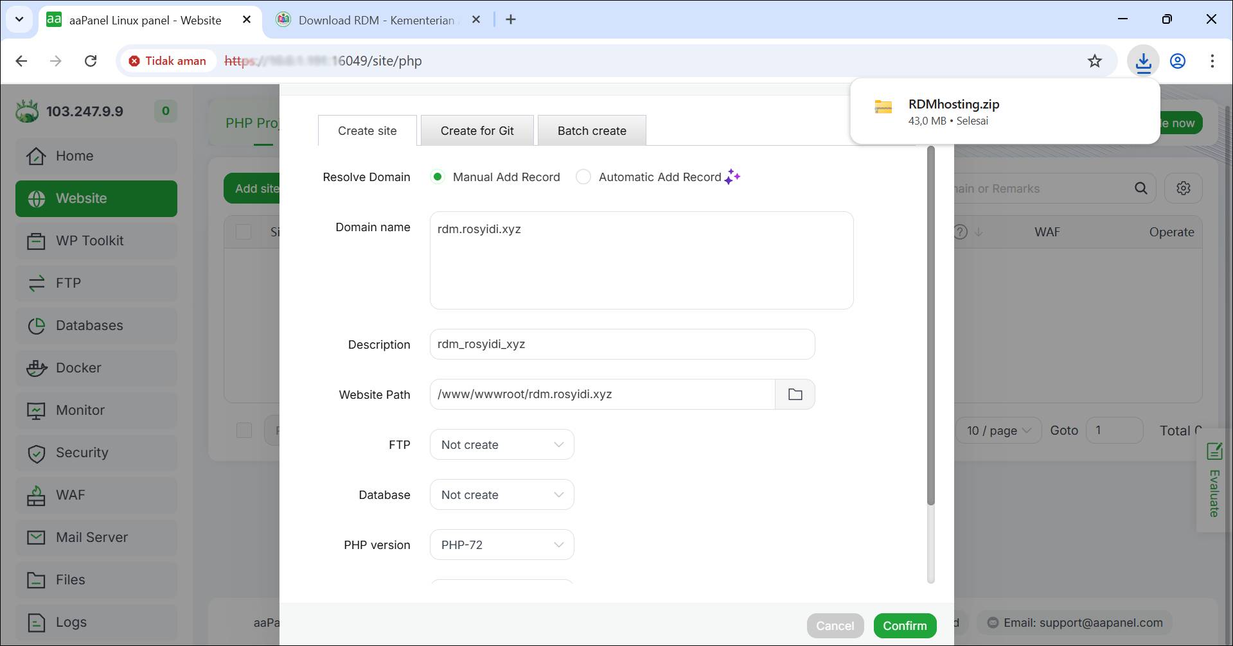This screenshot has width=1233, height=646.
Task: Switch to the Create for Git tab
Action: [477, 131]
